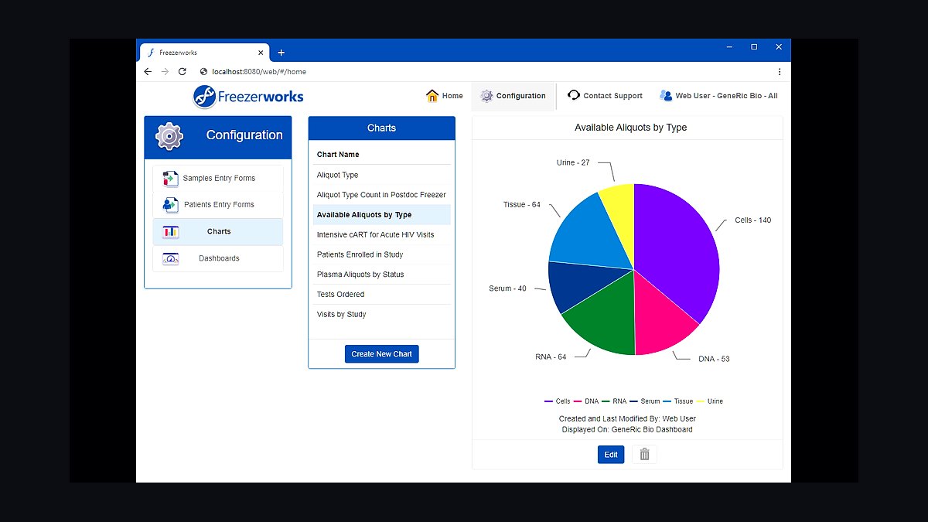Reload the page with refresh icon
Screen dimensions: 928x522
183,71
